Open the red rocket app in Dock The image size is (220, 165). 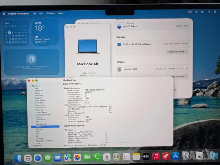coord(166,156)
